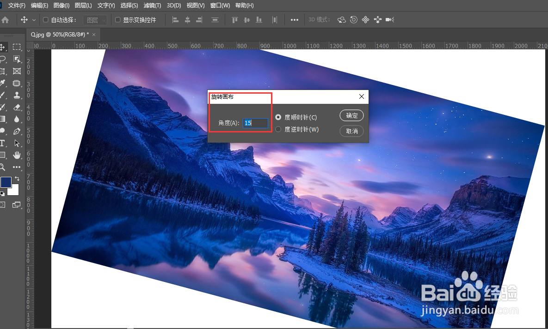Screen dimensions: 548x329
Task: Select the Hand tool
Action: (17, 155)
